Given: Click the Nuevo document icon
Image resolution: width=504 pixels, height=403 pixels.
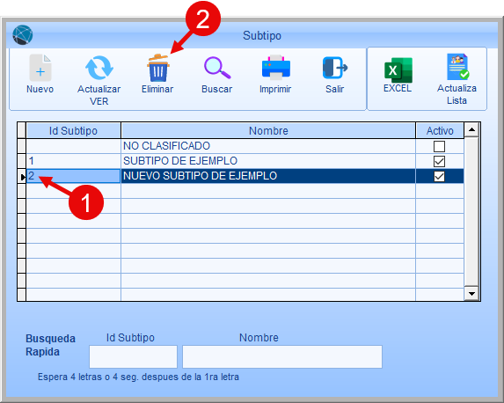Looking at the screenshot, I should 40,68.
